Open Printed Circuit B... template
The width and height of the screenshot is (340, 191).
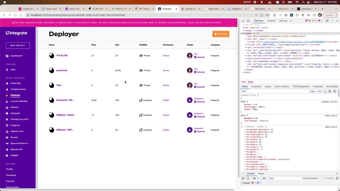pos(18,119)
